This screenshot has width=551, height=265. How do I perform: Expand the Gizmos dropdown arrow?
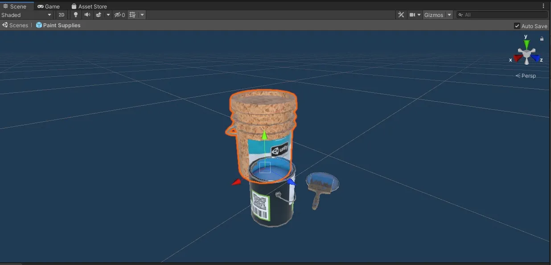449,15
